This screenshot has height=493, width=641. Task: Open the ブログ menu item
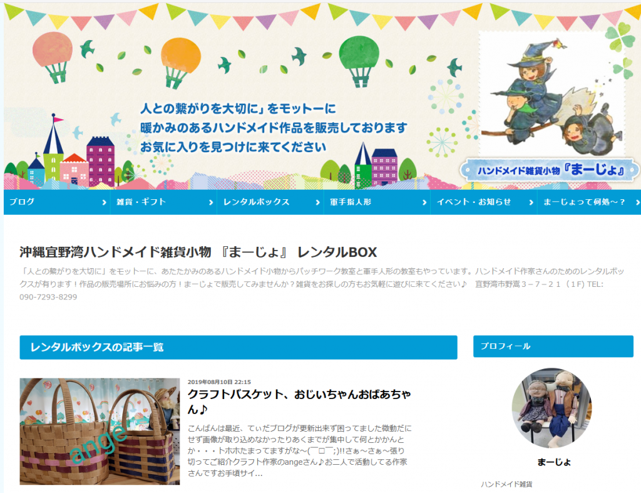pos(57,202)
